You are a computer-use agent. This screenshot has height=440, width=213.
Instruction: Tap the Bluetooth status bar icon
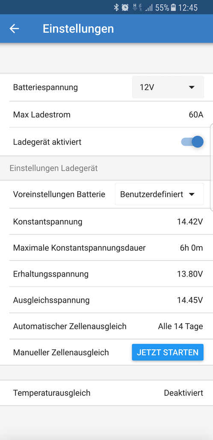pyautogui.click(x=116, y=8)
